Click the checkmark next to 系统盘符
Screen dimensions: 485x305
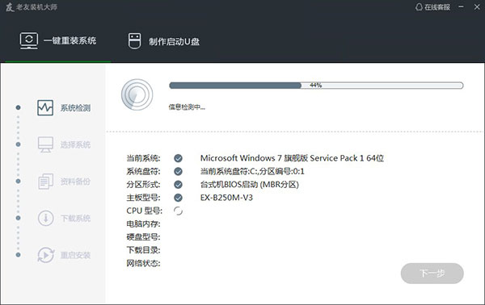(x=178, y=171)
